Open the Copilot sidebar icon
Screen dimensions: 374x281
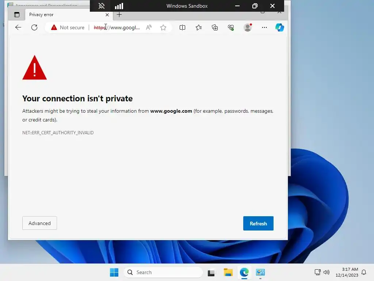point(279,27)
